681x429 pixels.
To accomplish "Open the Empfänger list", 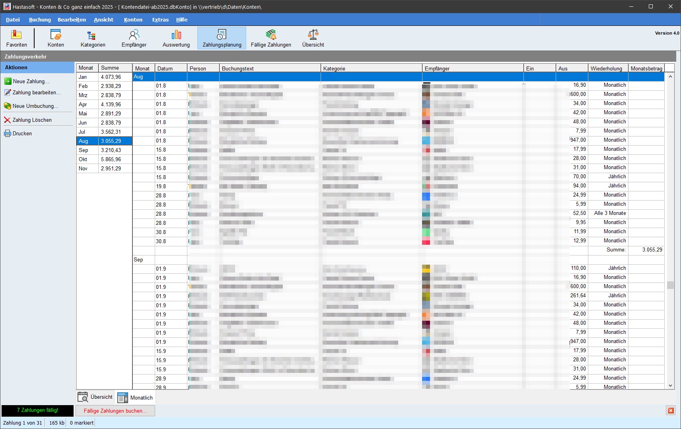I will pyautogui.click(x=134, y=38).
